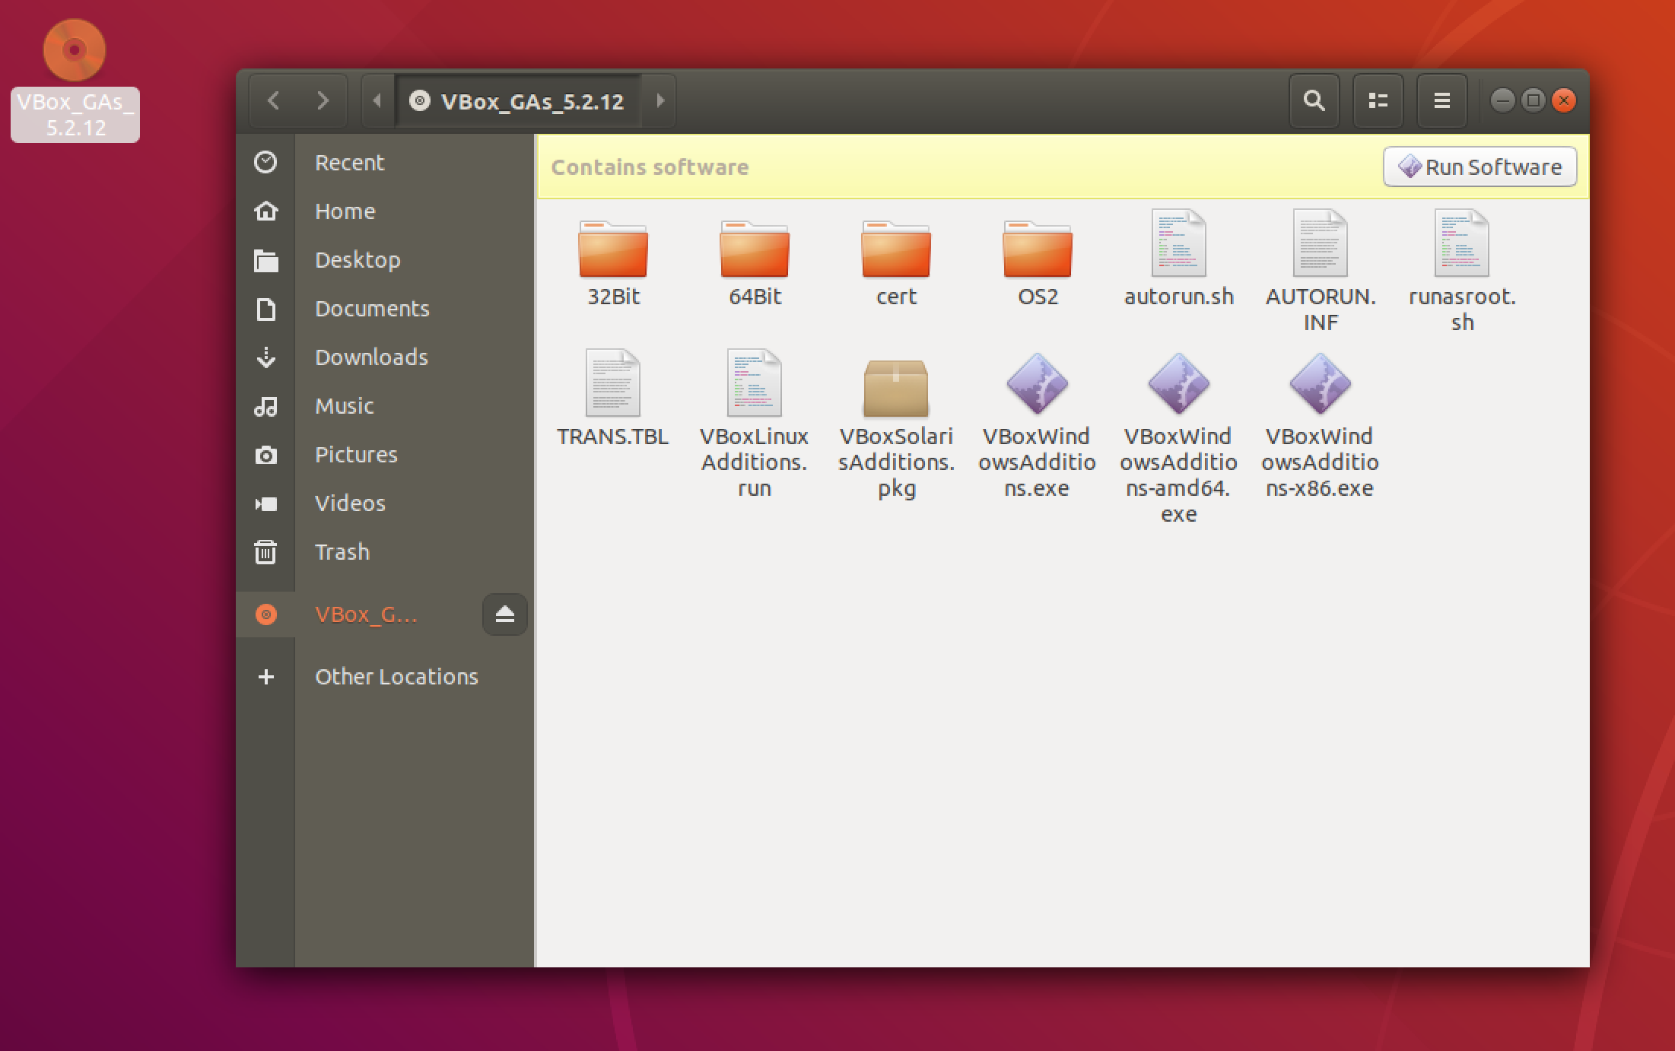
Task: Open the cert folder
Action: [x=896, y=251]
